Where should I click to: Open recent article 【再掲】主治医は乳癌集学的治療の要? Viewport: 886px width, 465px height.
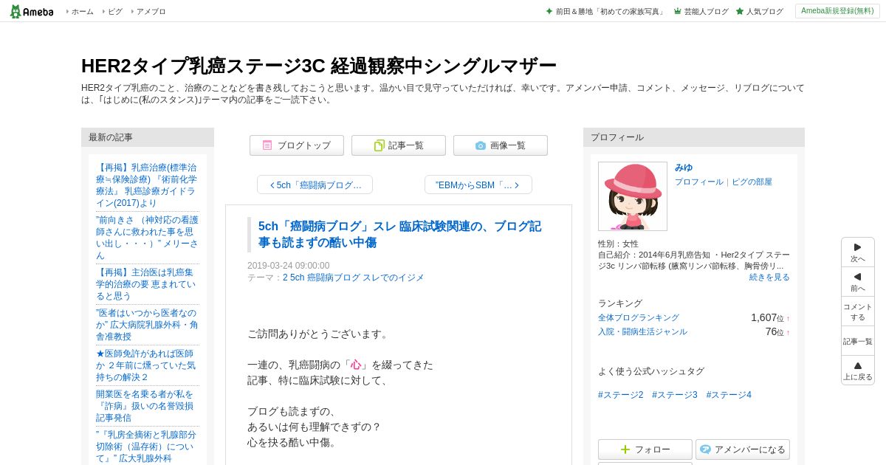tap(146, 284)
